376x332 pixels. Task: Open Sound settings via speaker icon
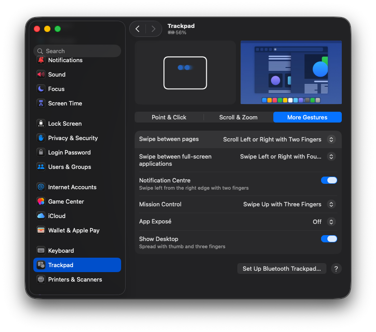(41, 75)
